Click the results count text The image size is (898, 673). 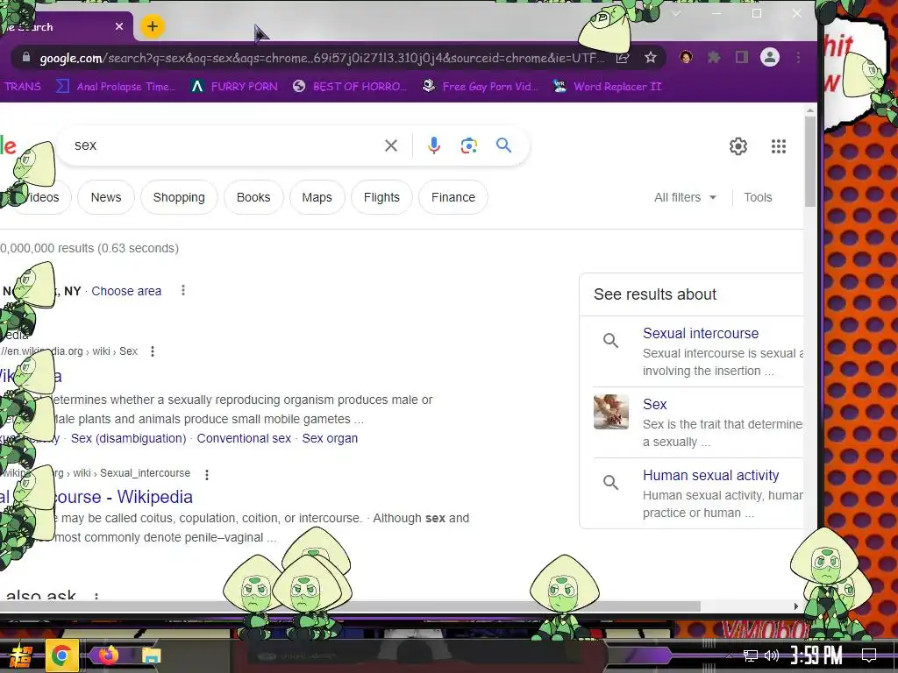coord(89,248)
